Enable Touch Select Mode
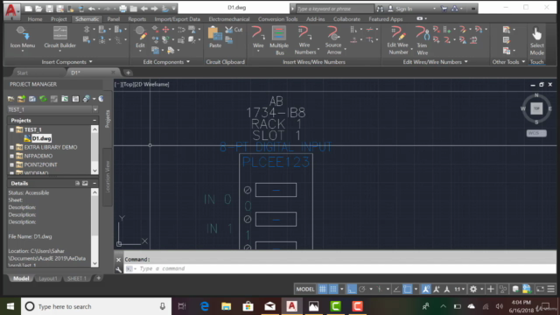Screen dimensions: 560x315 tap(536, 41)
